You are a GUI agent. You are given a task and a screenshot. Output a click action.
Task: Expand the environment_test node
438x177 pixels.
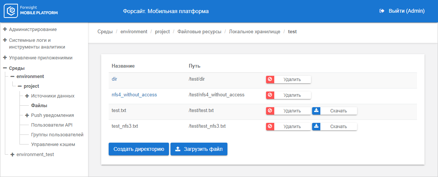12,154
